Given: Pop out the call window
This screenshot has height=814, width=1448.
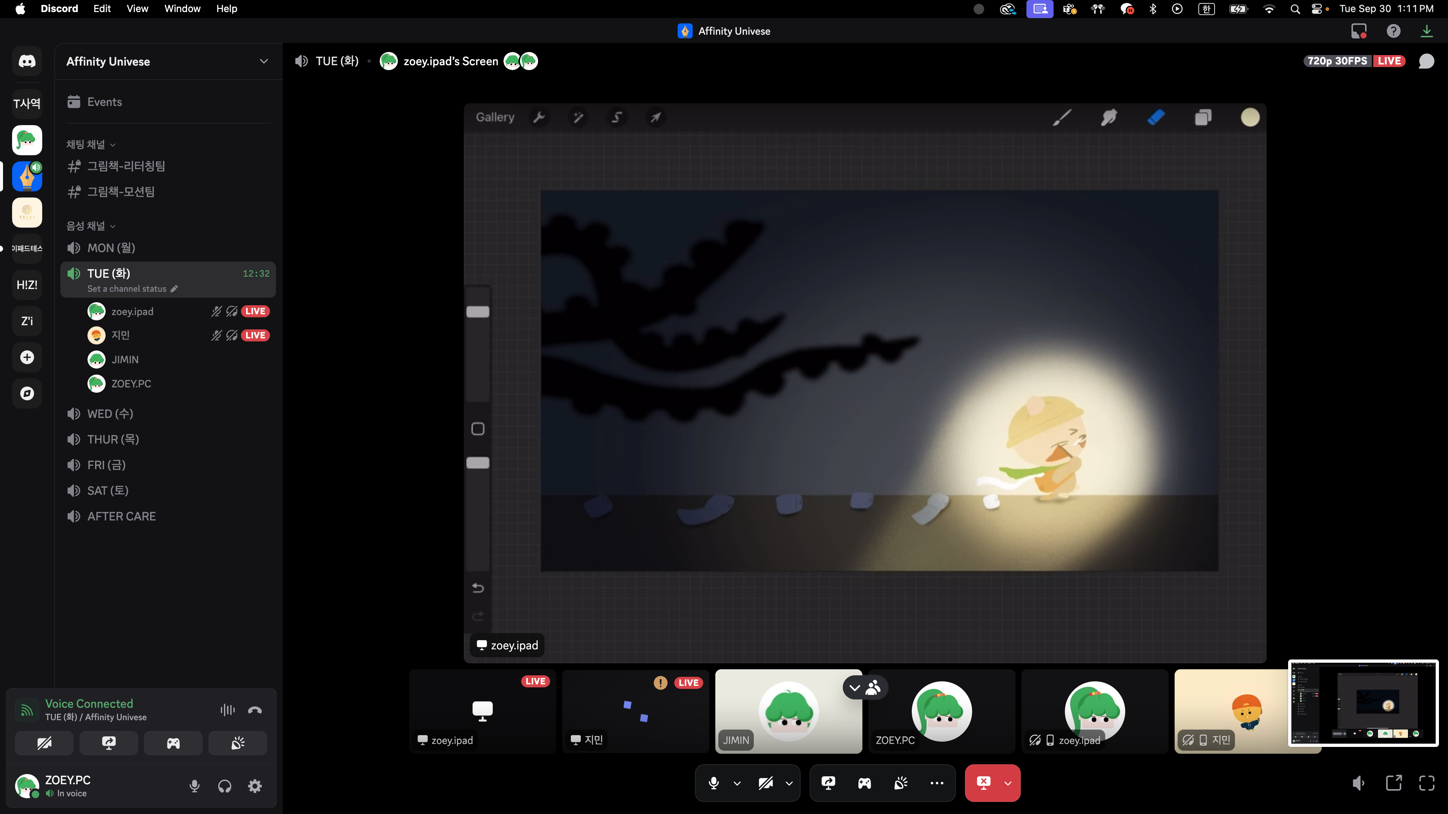Looking at the screenshot, I should click(x=1393, y=783).
